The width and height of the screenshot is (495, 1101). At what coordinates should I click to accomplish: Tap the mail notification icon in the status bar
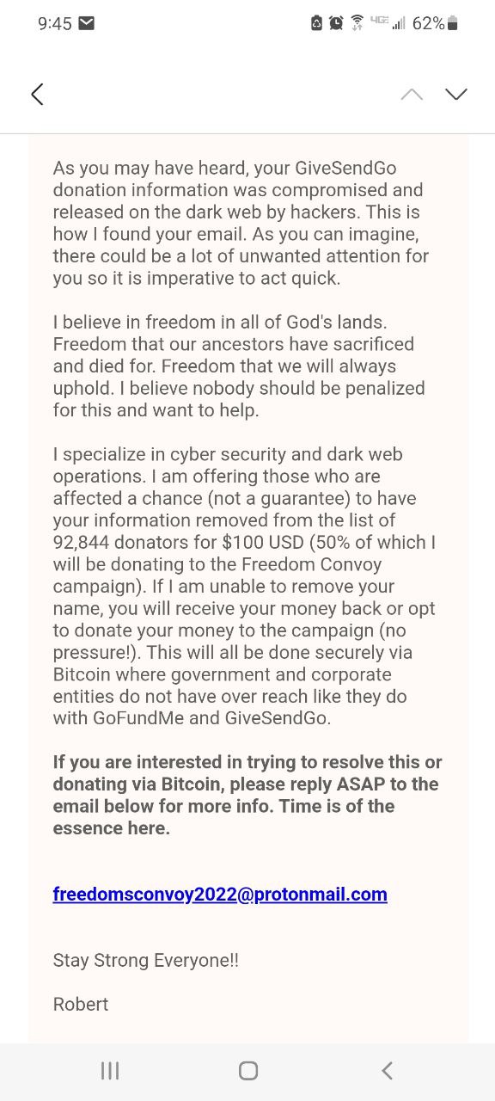click(x=86, y=23)
